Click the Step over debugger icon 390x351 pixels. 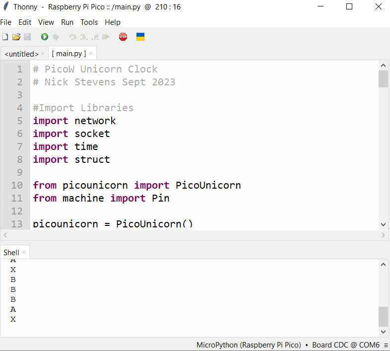click(73, 37)
